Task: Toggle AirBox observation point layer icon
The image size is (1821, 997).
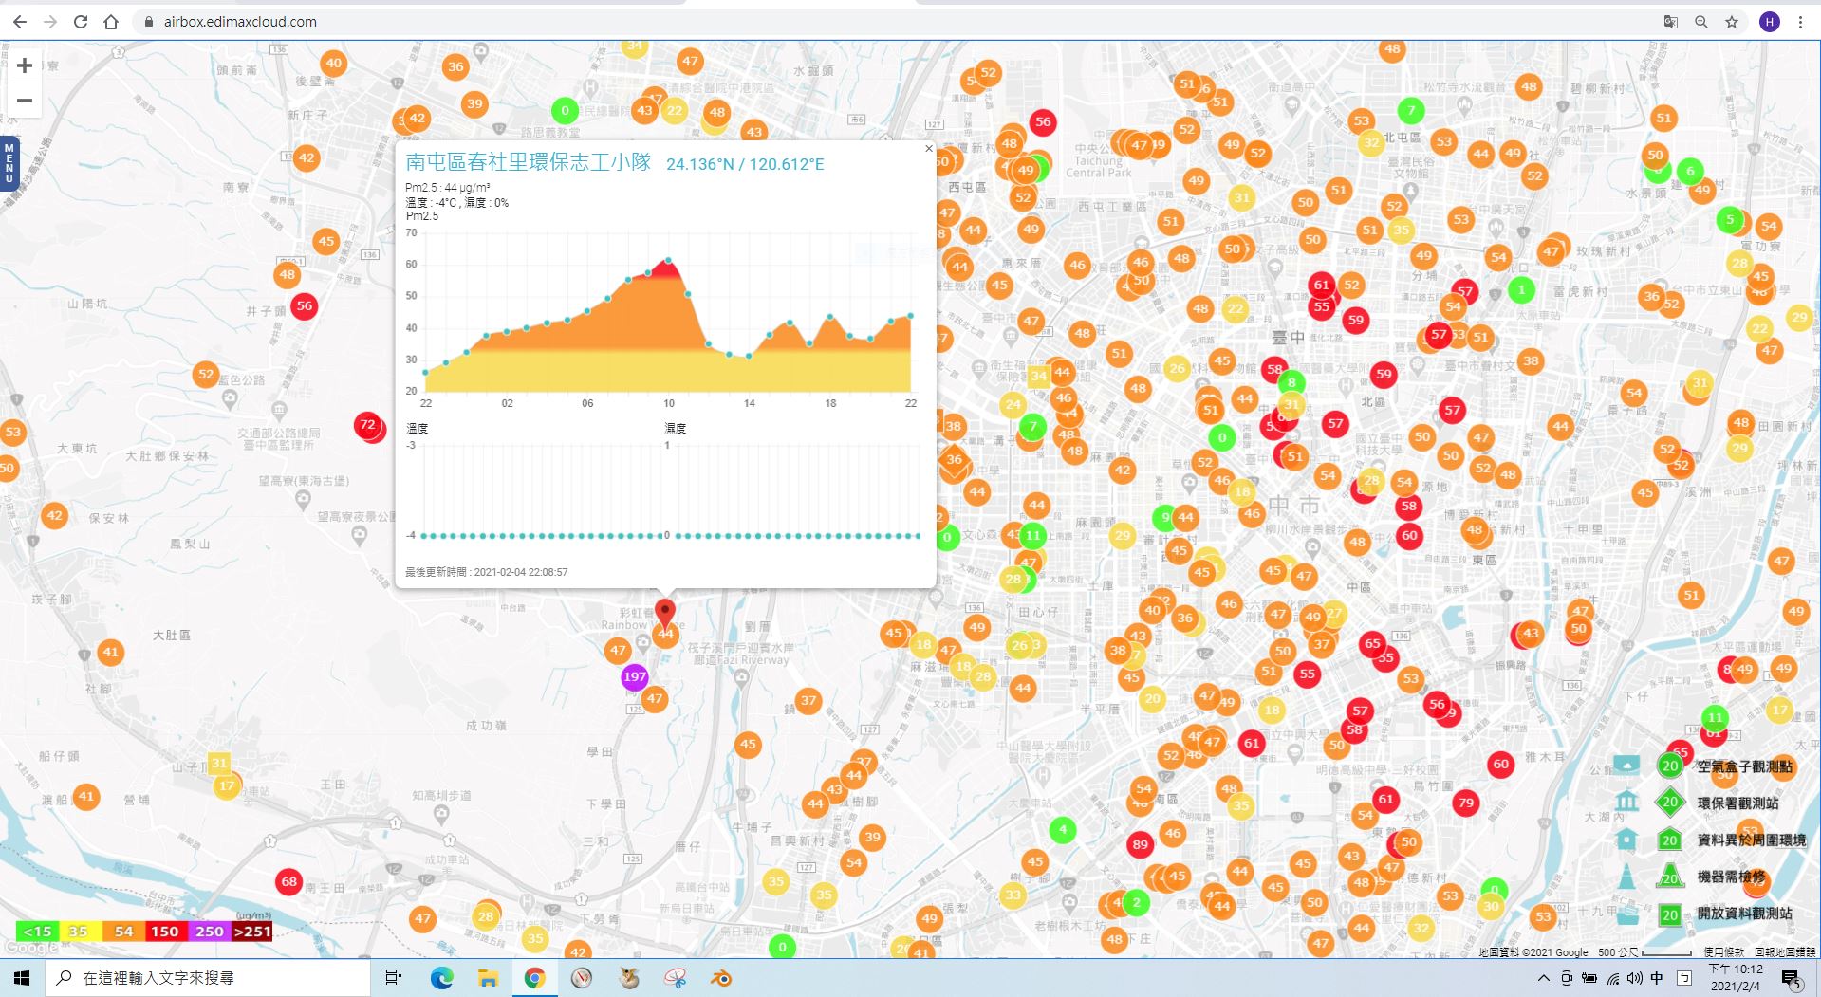Action: 1626,765
